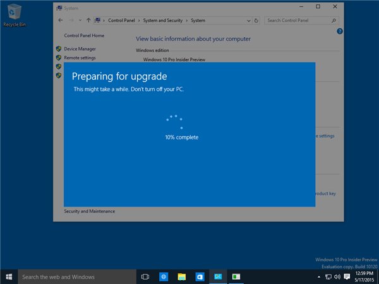379x284 pixels.
Task: Click the Windows Start button
Action: pos(9,276)
